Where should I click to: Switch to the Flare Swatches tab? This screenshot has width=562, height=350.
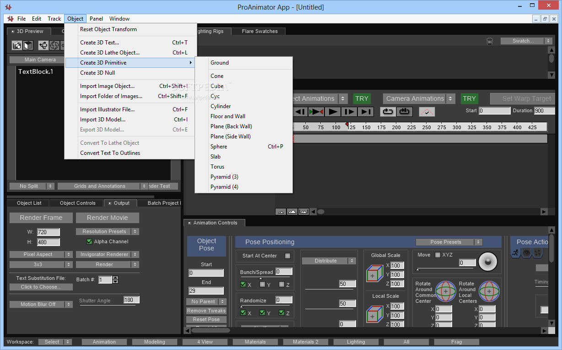259,31
